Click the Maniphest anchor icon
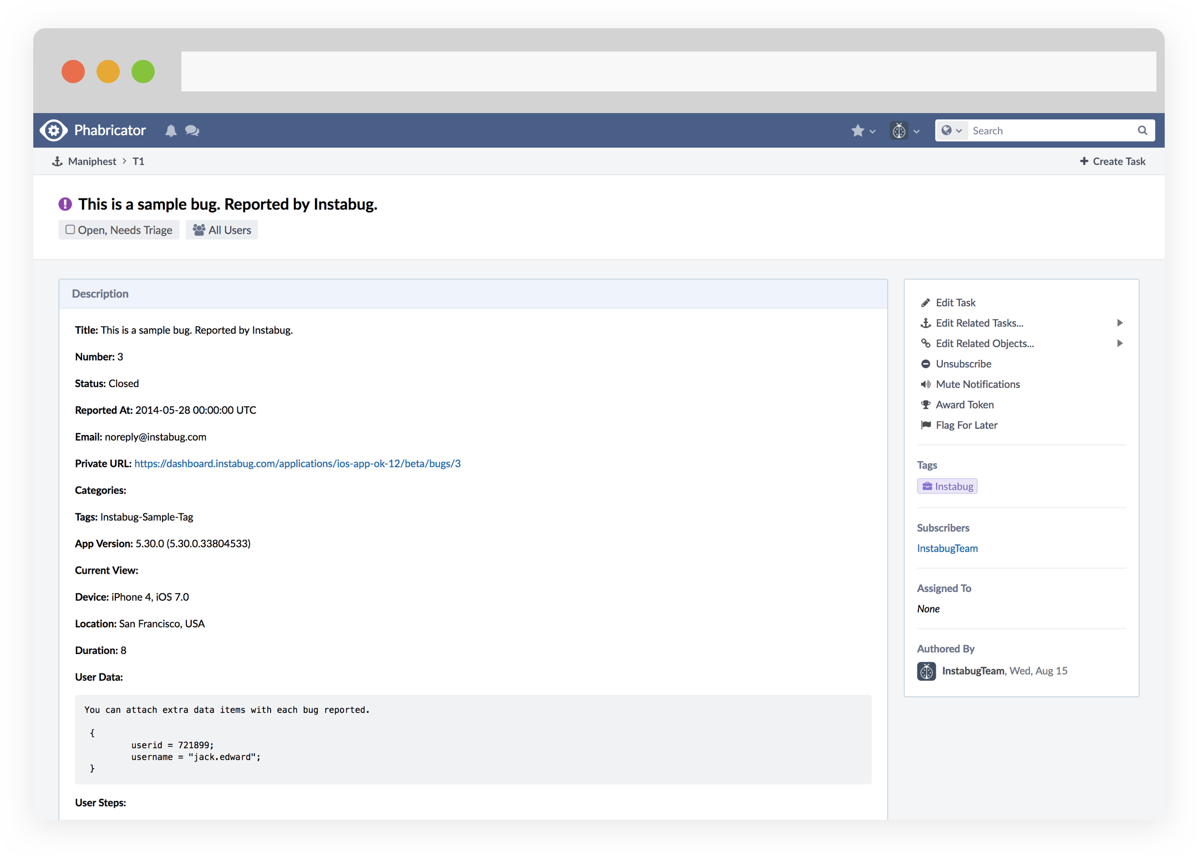The height and width of the screenshot is (858, 1198). [x=57, y=161]
